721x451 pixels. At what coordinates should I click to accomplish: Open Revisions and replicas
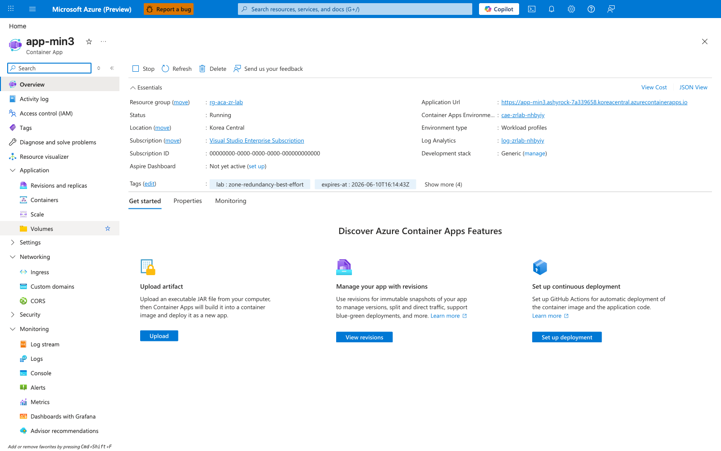tap(59, 185)
